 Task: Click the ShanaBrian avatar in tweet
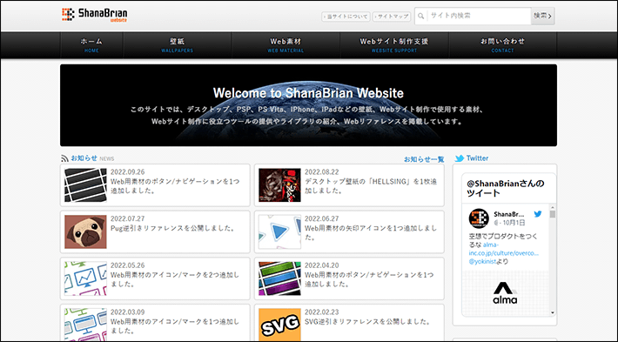tap(479, 218)
